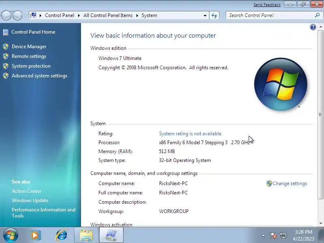The width and height of the screenshot is (324, 243).
Task: Click the Change settings shield icon
Action: coord(269,183)
